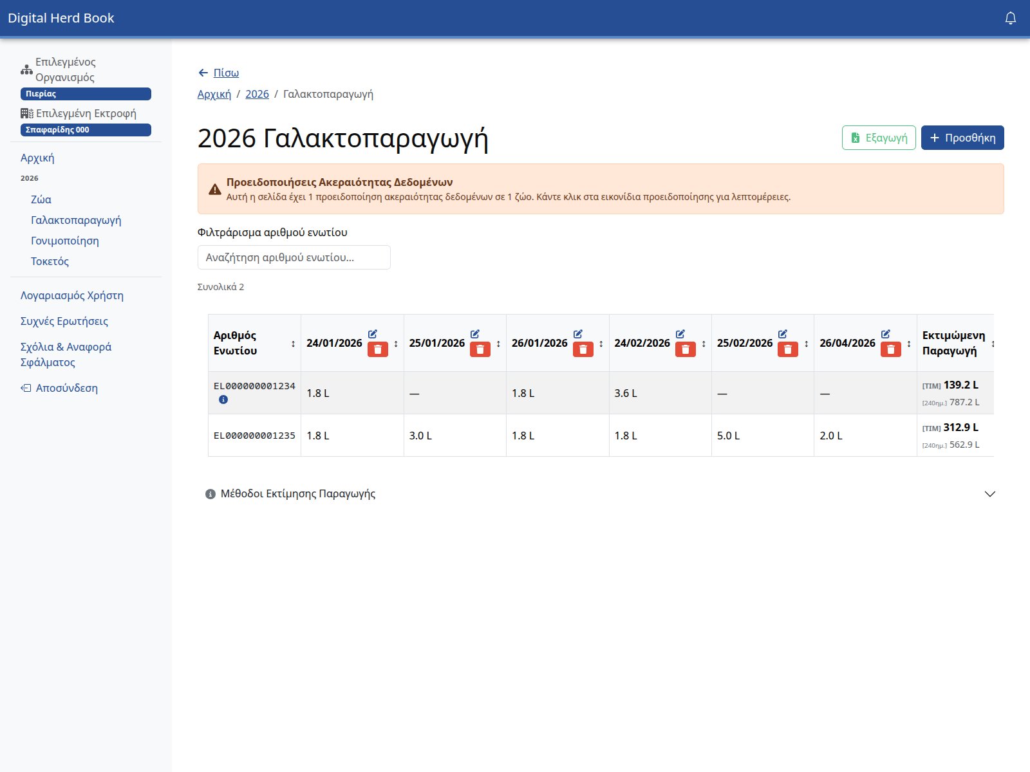Click Αποσύνδεση to log out
This screenshot has width=1030, height=772.
point(66,388)
